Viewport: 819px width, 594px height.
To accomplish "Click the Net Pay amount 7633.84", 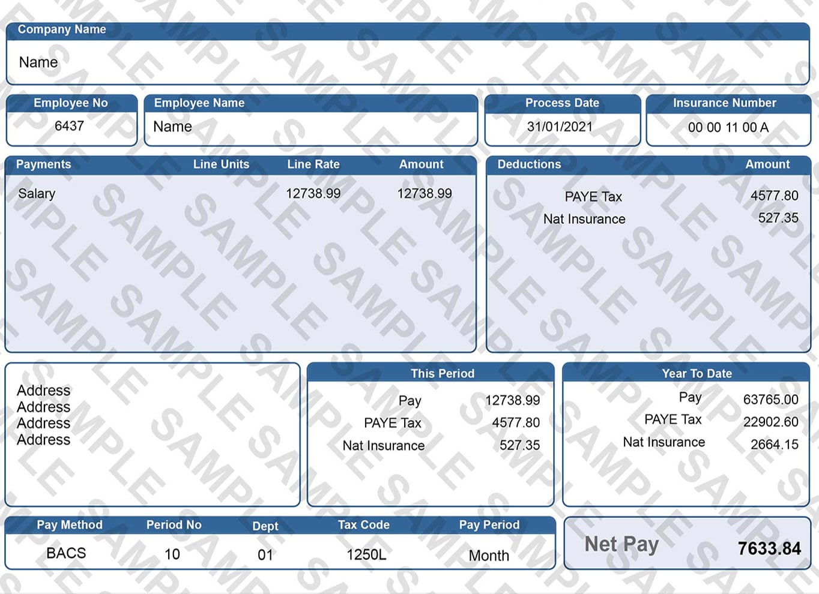I will [769, 548].
